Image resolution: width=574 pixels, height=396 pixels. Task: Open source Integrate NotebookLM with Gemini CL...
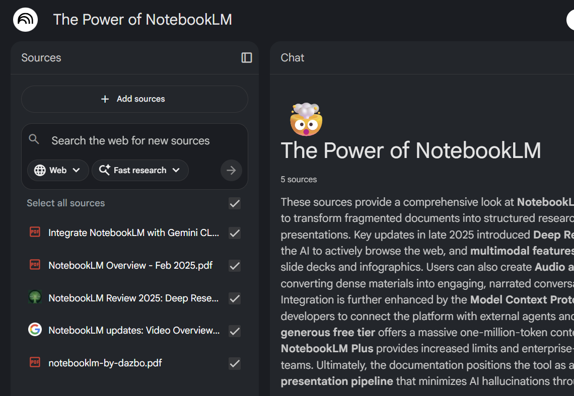tap(133, 233)
